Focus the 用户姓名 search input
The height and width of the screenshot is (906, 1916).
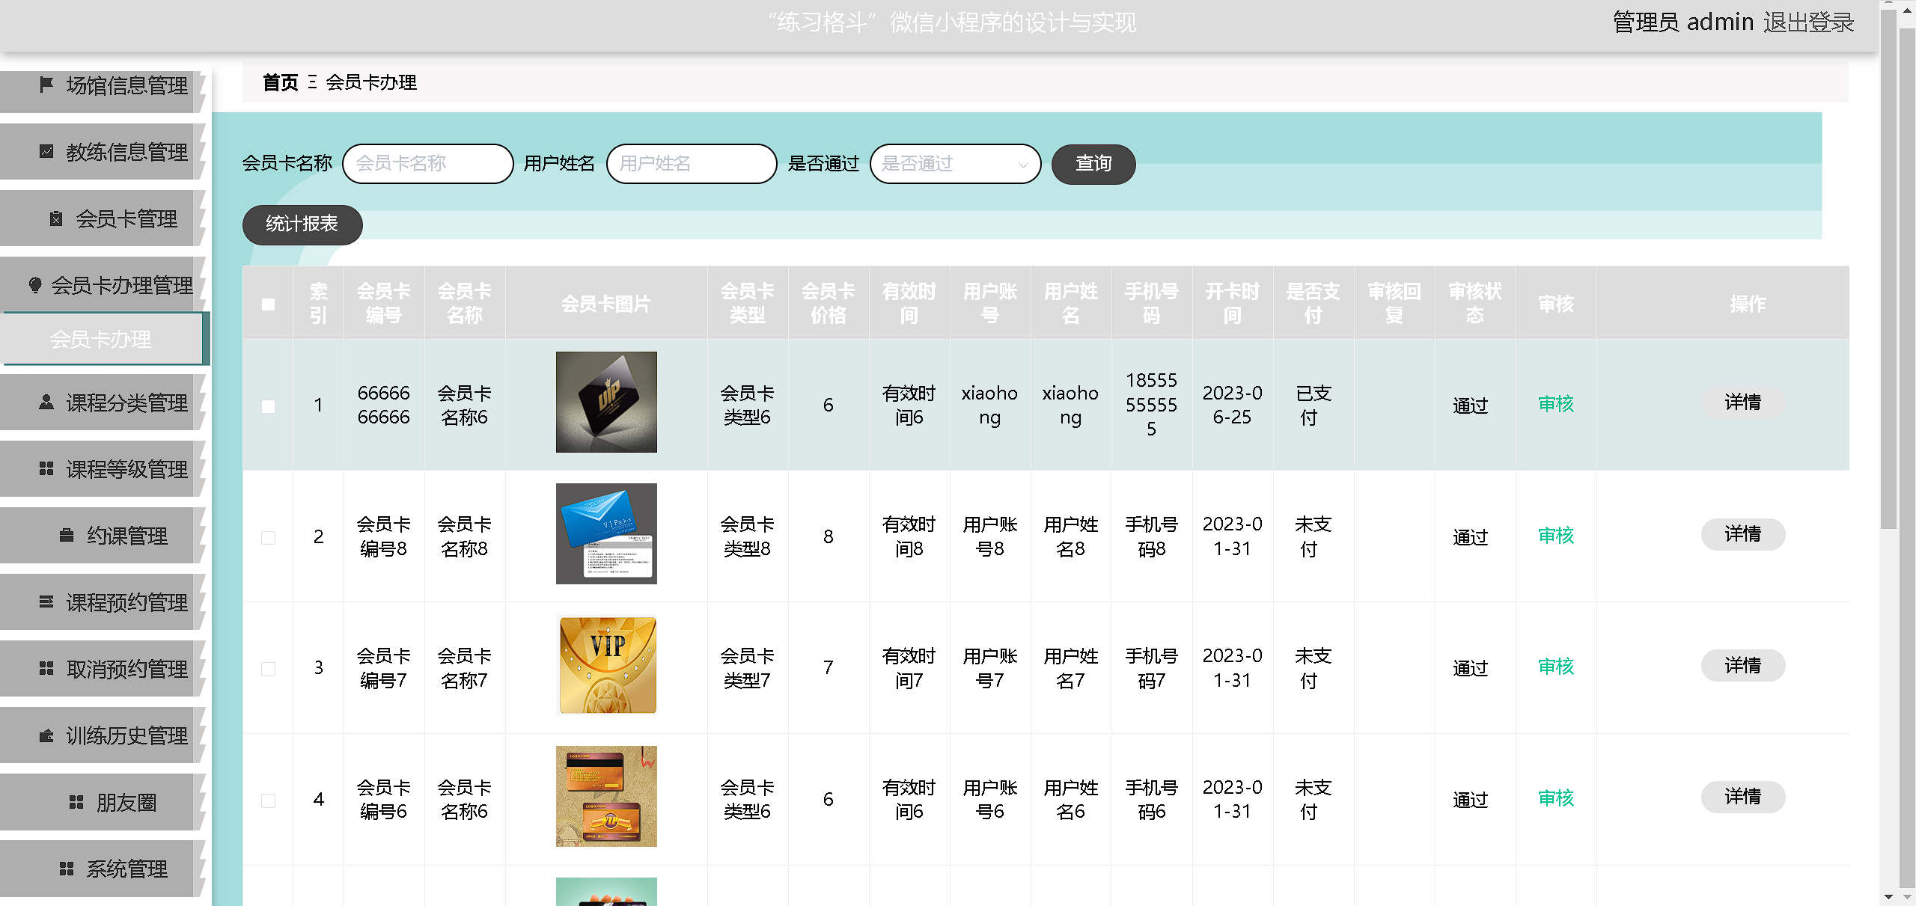point(692,164)
